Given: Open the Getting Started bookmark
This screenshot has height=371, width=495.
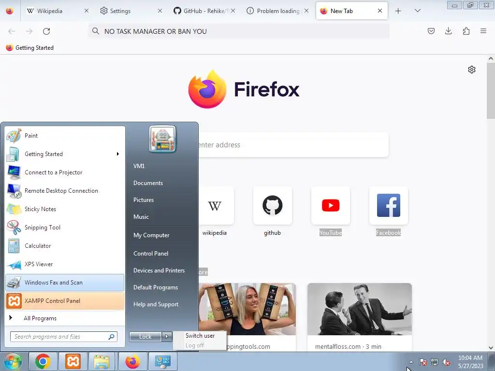Looking at the screenshot, I should tap(29, 48).
